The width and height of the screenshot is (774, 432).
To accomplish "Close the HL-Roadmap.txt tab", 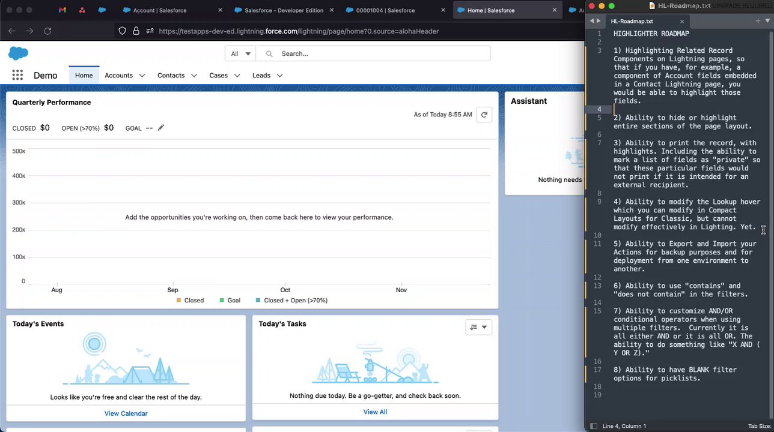I will 682,21.
